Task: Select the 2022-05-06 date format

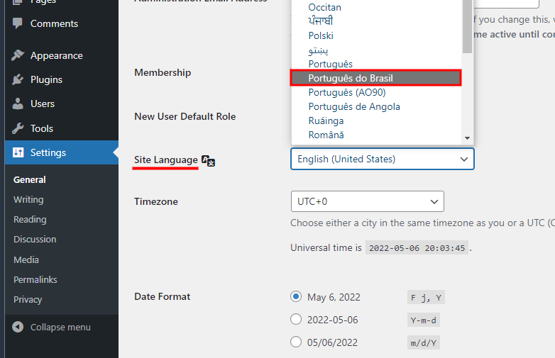Action: (296, 319)
